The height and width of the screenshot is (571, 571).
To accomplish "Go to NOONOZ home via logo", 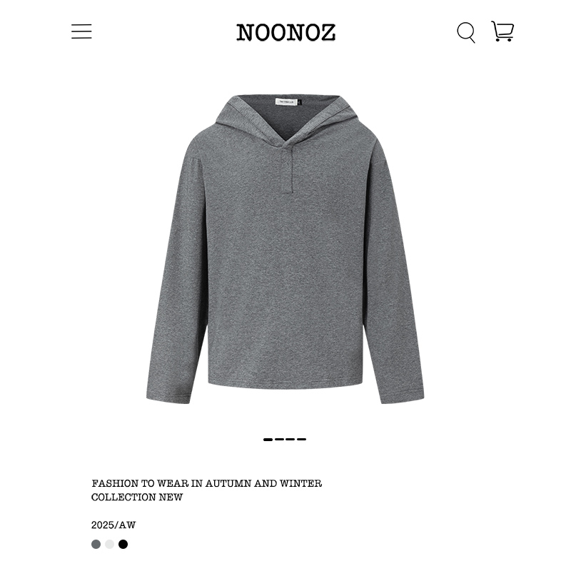I will coord(286,32).
